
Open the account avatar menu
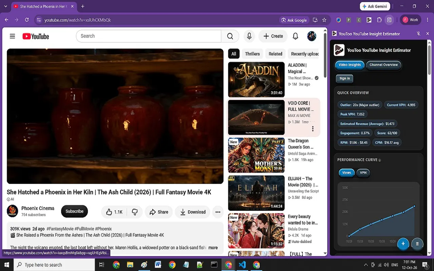pos(312,36)
